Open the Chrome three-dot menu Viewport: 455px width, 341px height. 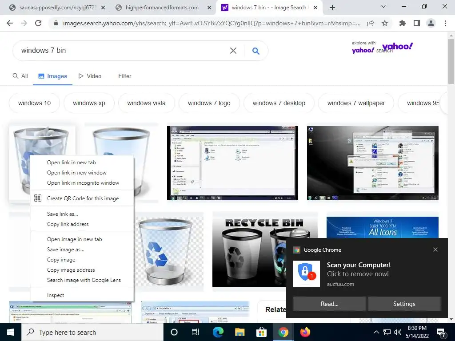tap(445, 23)
